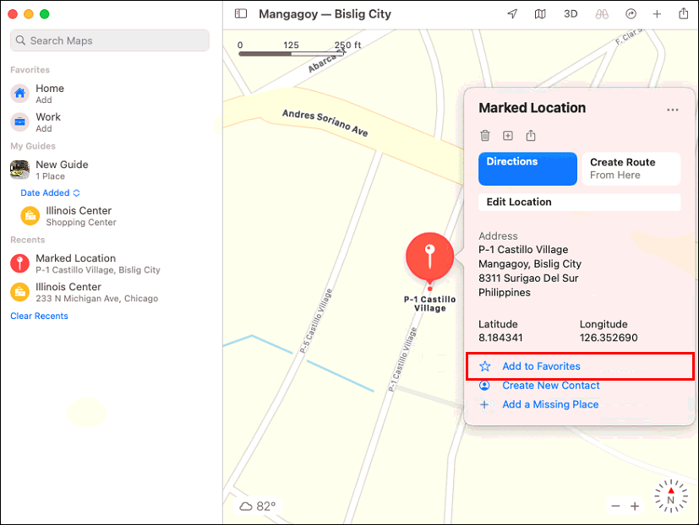699x525 pixels.
Task: Click the address line P-1 Castillo Village
Action: [523, 250]
